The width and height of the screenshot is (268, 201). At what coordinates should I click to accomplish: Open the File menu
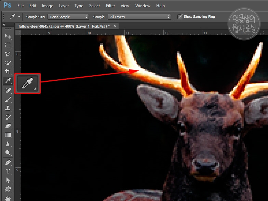coord(21,6)
